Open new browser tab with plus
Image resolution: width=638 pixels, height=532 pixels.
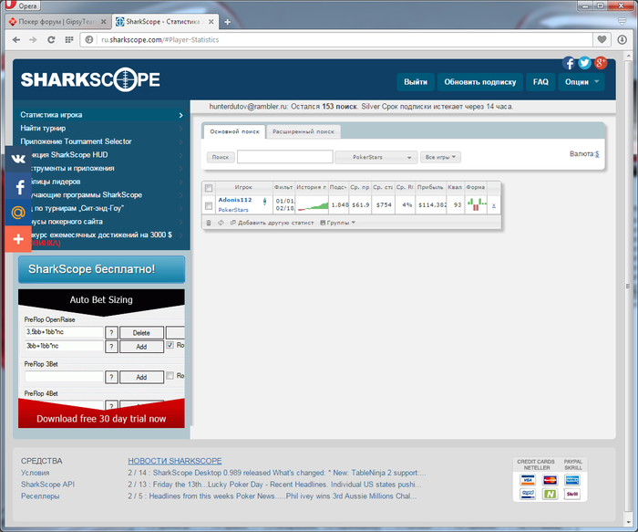tap(228, 22)
